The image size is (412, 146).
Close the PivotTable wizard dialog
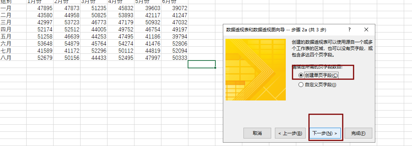click(x=366, y=30)
